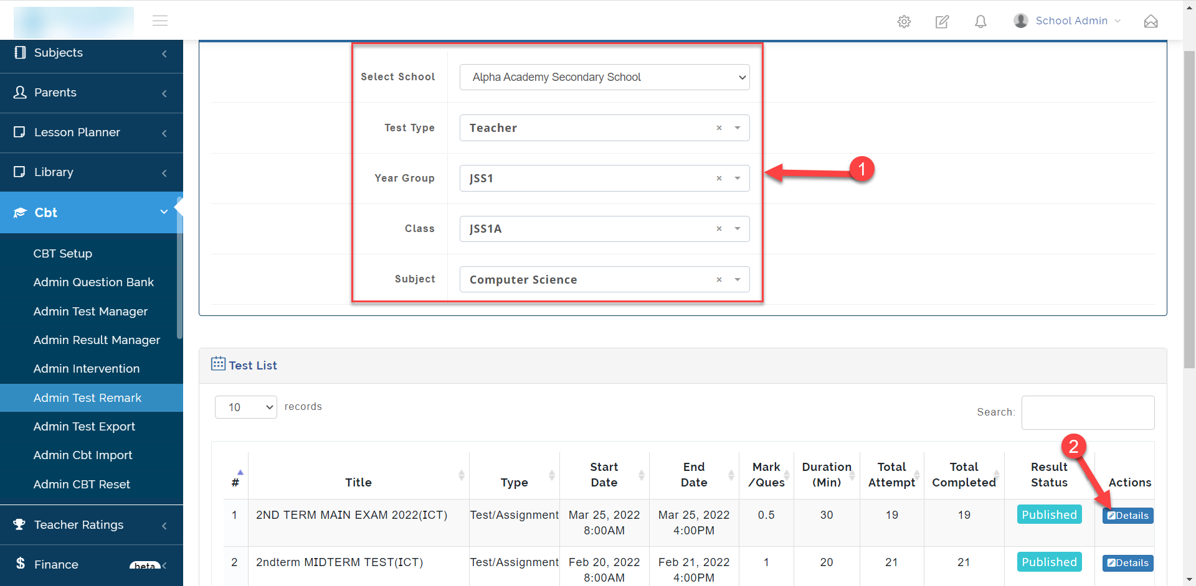Sort table by Duration (Min) column
This screenshot has width=1196, height=586.
[x=852, y=475]
